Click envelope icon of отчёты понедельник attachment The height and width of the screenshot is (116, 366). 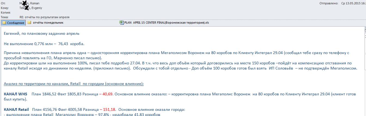click(x=29, y=23)
